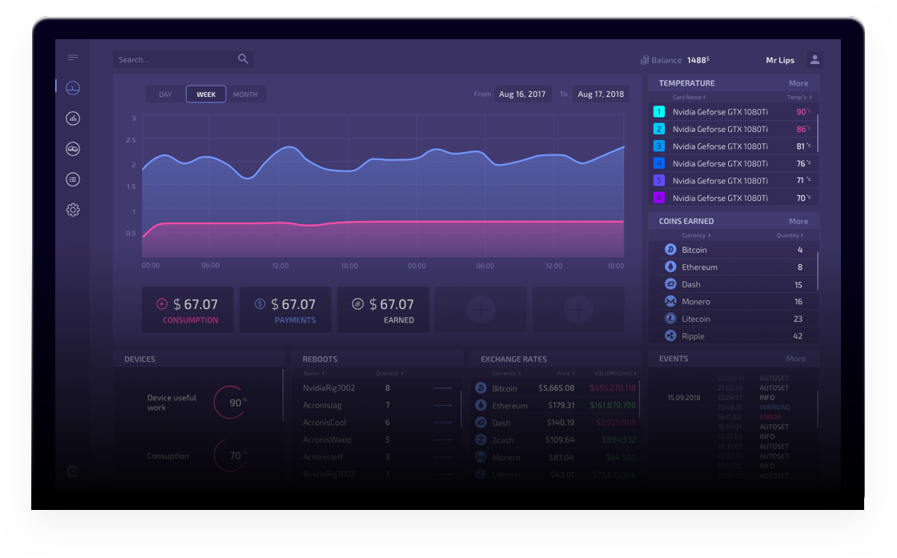Open the hamburger menu in sidebar
Viewport: 897px width, 558px height.
pos(73,57)
